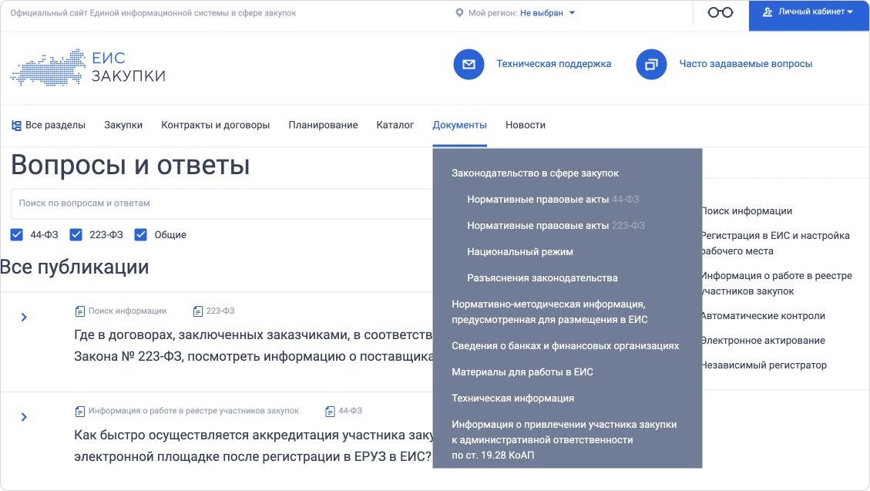This screenshot has height=491, width=870.
Task: Follow the Электронное актирование sidebar link
Action: (761, 340)
